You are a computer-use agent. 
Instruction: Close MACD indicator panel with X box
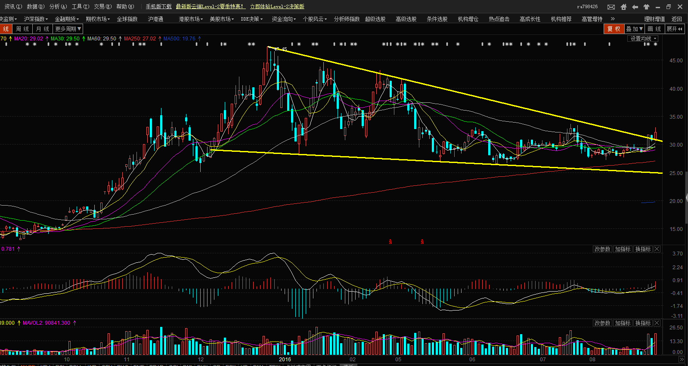(657, 249)
